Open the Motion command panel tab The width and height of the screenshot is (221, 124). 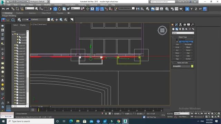(184, 24)
